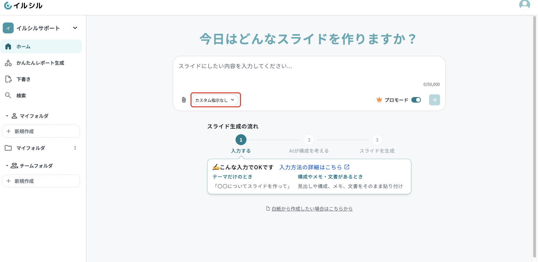
Task: Click the かんたんレポート生成 shapes icon
Action: [x=8, y=63]
